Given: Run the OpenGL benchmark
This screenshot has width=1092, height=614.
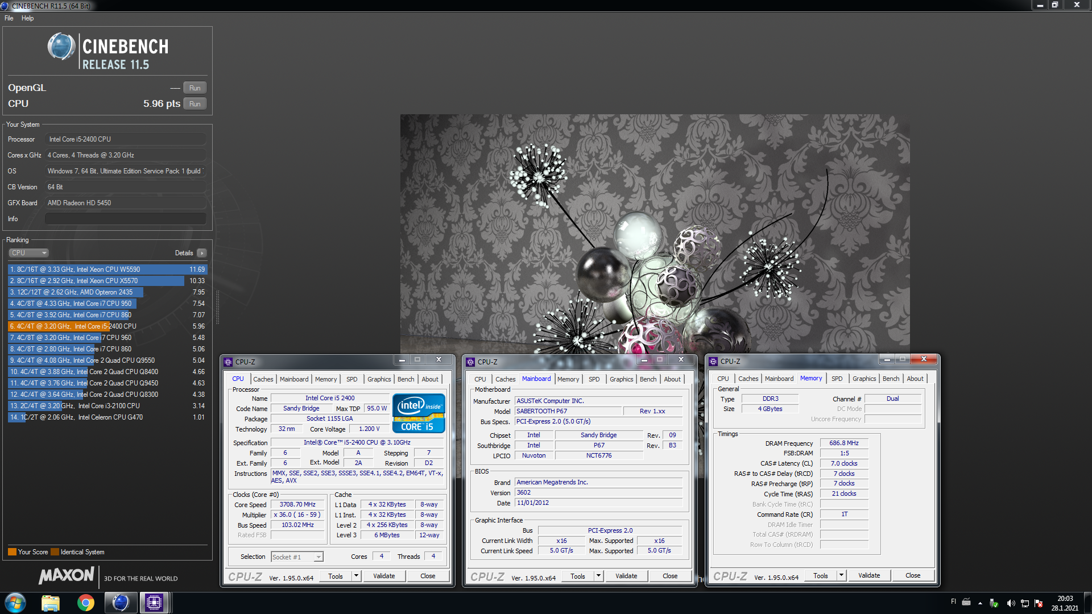Looking at the screenshot, I should [x=195, y=88].
